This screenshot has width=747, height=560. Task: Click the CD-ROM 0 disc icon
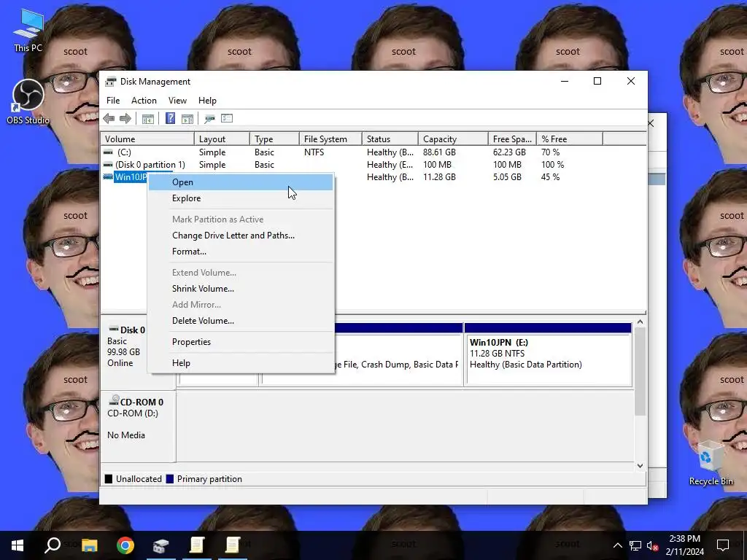[x=114, y=400]
